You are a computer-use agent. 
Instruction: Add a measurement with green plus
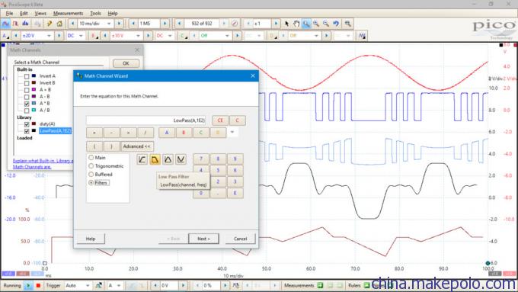tap(320, 285)
